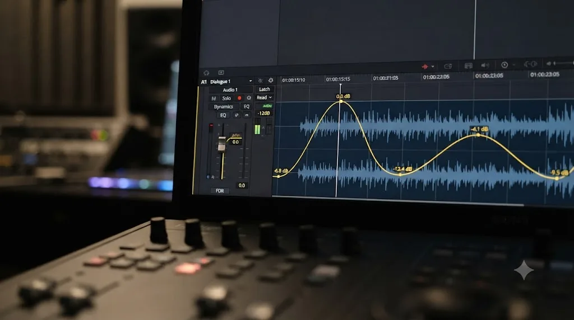Click the headphones-style icon in the toolbar
The height and width of the screenshot is (320, 574).
(x=530, y=64)
